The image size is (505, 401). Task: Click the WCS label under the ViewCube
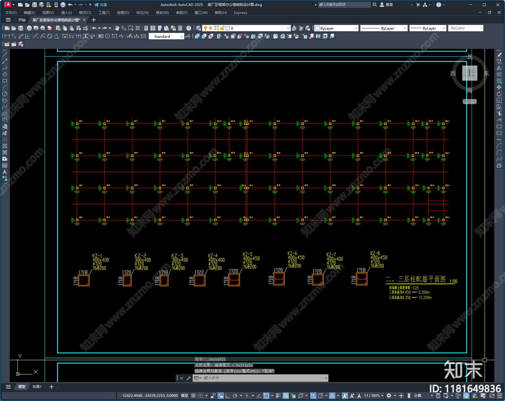[x=469, y=101]
